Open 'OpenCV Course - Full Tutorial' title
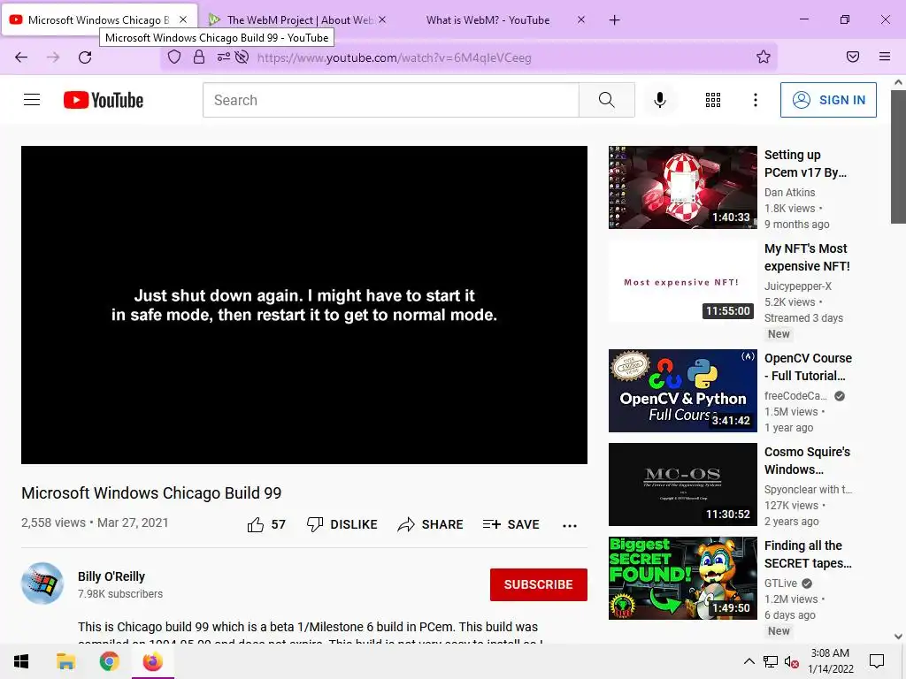Image resolution: width=906 pixels, height=679 pixels. pos(808,367)
